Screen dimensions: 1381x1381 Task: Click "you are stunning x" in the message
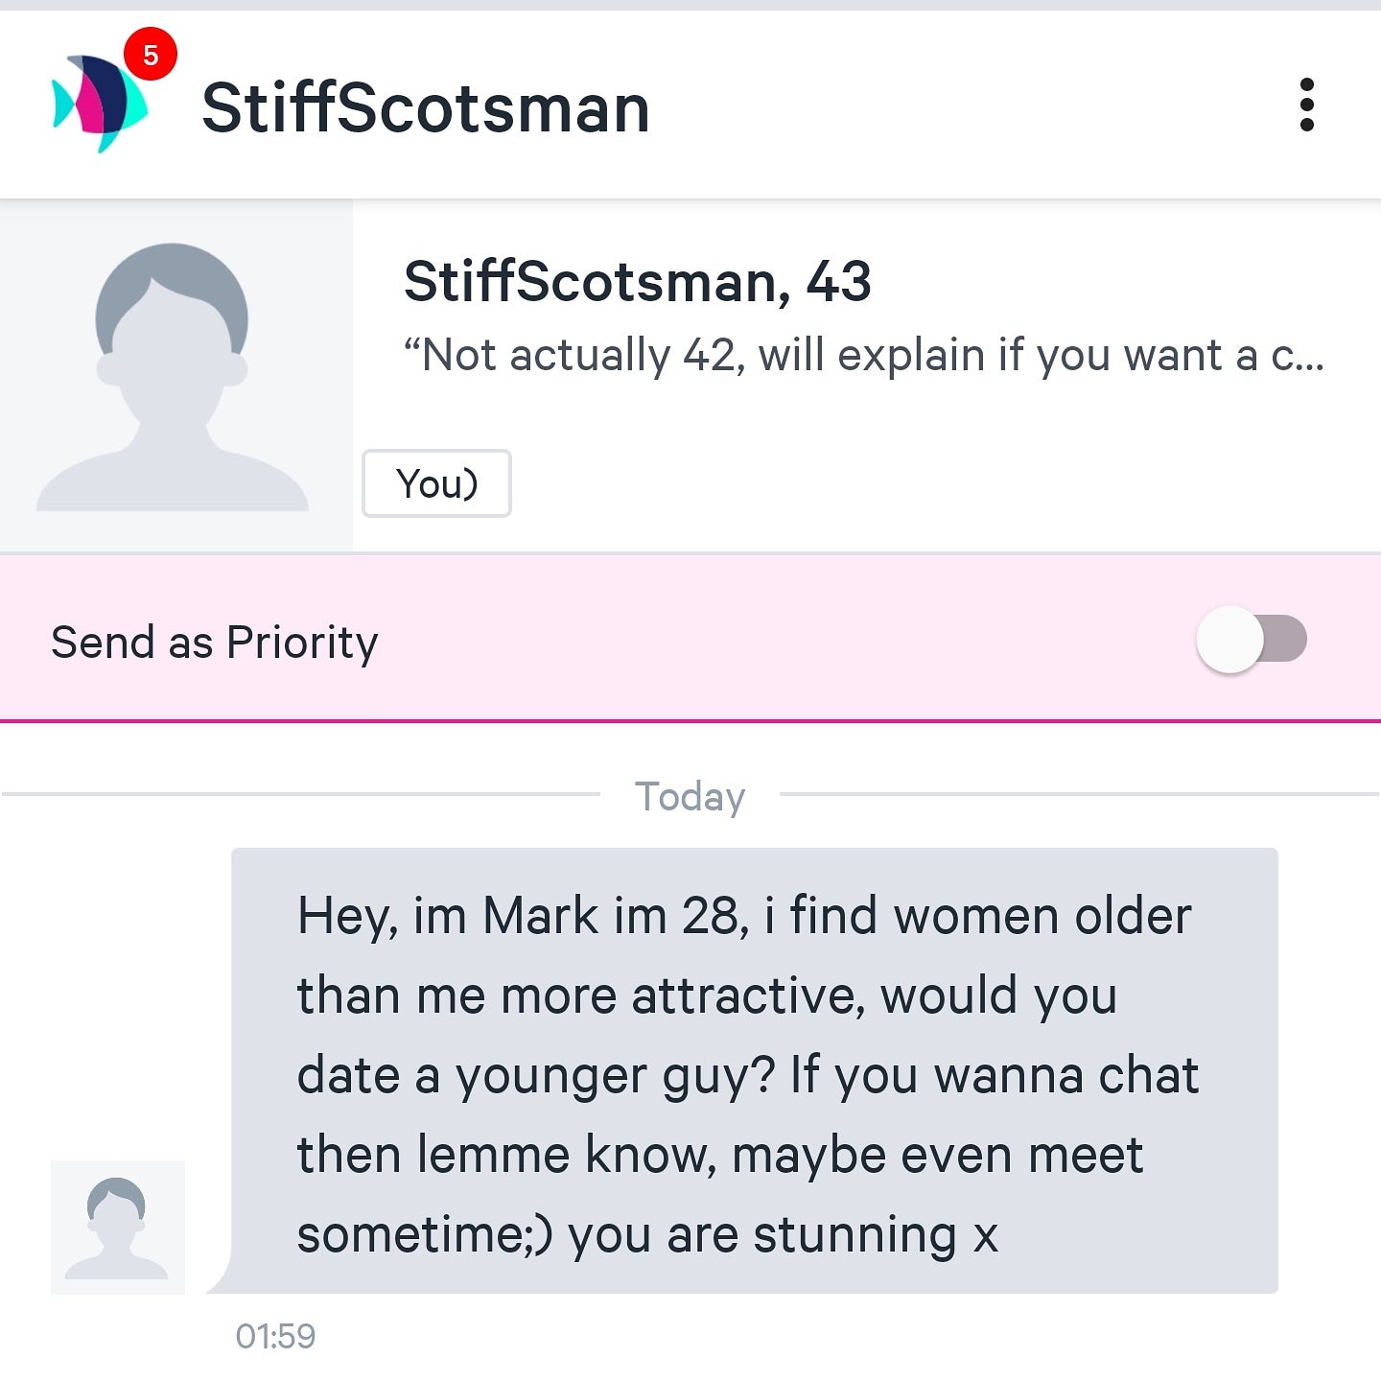(783, 1234)
